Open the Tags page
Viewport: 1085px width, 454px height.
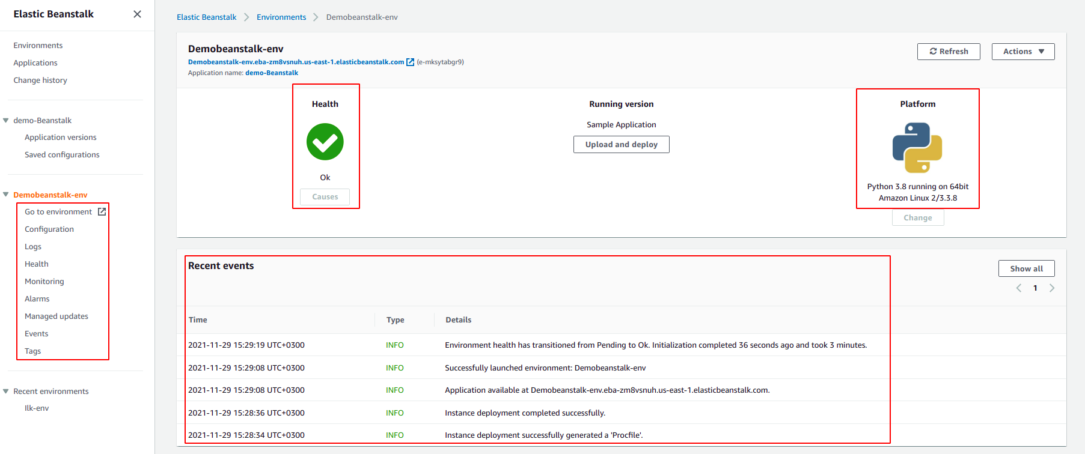click(33, 351)
